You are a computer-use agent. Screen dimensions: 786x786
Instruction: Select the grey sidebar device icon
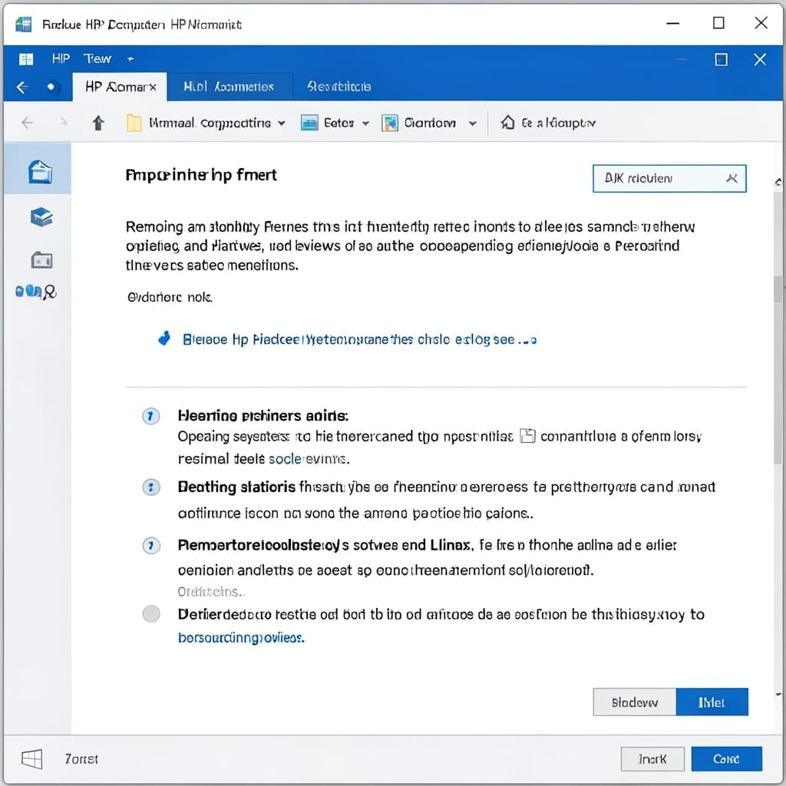pos(41,260)
